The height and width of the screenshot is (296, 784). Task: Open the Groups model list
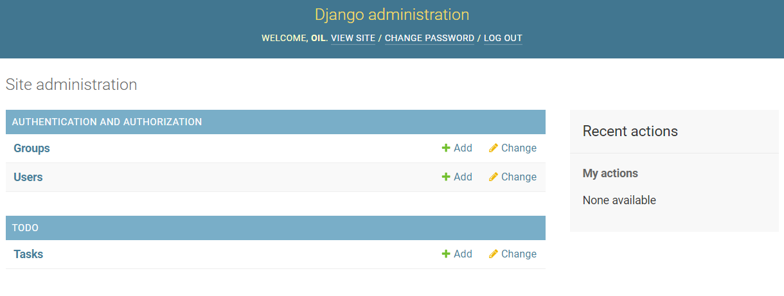click(x=31, y=148)
